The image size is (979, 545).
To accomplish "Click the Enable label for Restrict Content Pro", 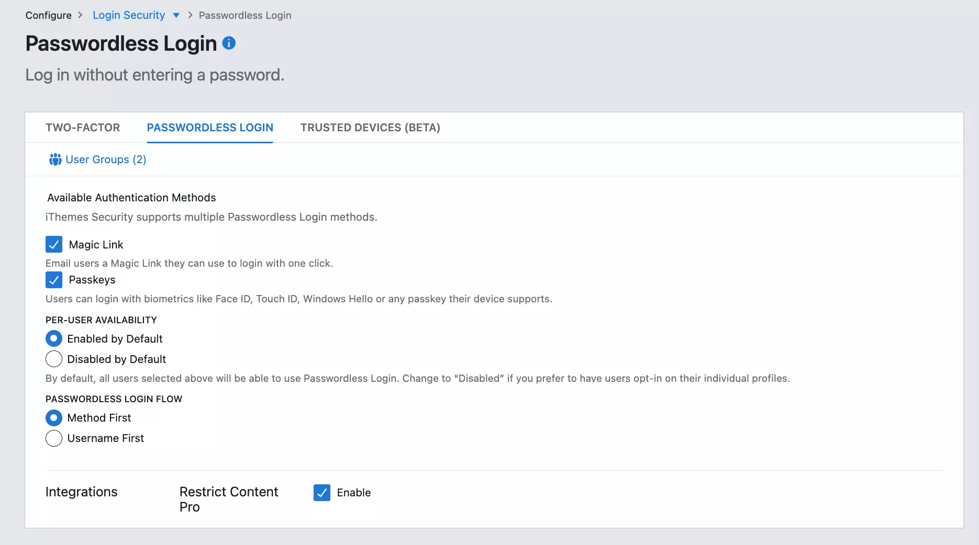I will [354, 493].
